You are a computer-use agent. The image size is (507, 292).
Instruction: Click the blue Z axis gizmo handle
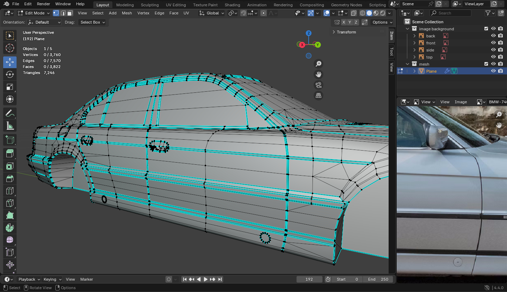point(309,33)
